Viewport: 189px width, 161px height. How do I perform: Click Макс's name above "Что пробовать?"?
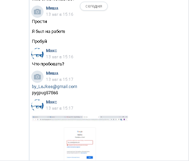tap(51, 51)
